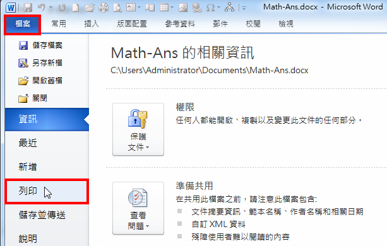Choose 開啟舊檔 label in File menu
Image resolution: width=387 pixels, height=246 pixels.
[47, 81]
